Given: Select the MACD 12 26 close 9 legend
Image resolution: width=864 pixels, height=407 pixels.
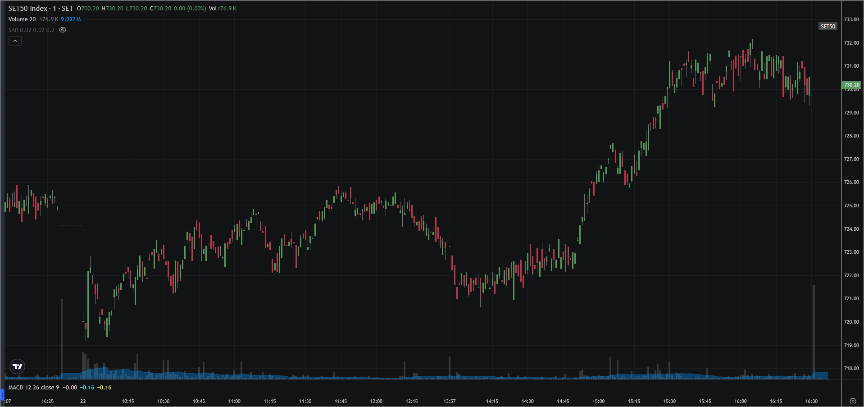Looking at the screenshot, I should click(x=34, y=388).
